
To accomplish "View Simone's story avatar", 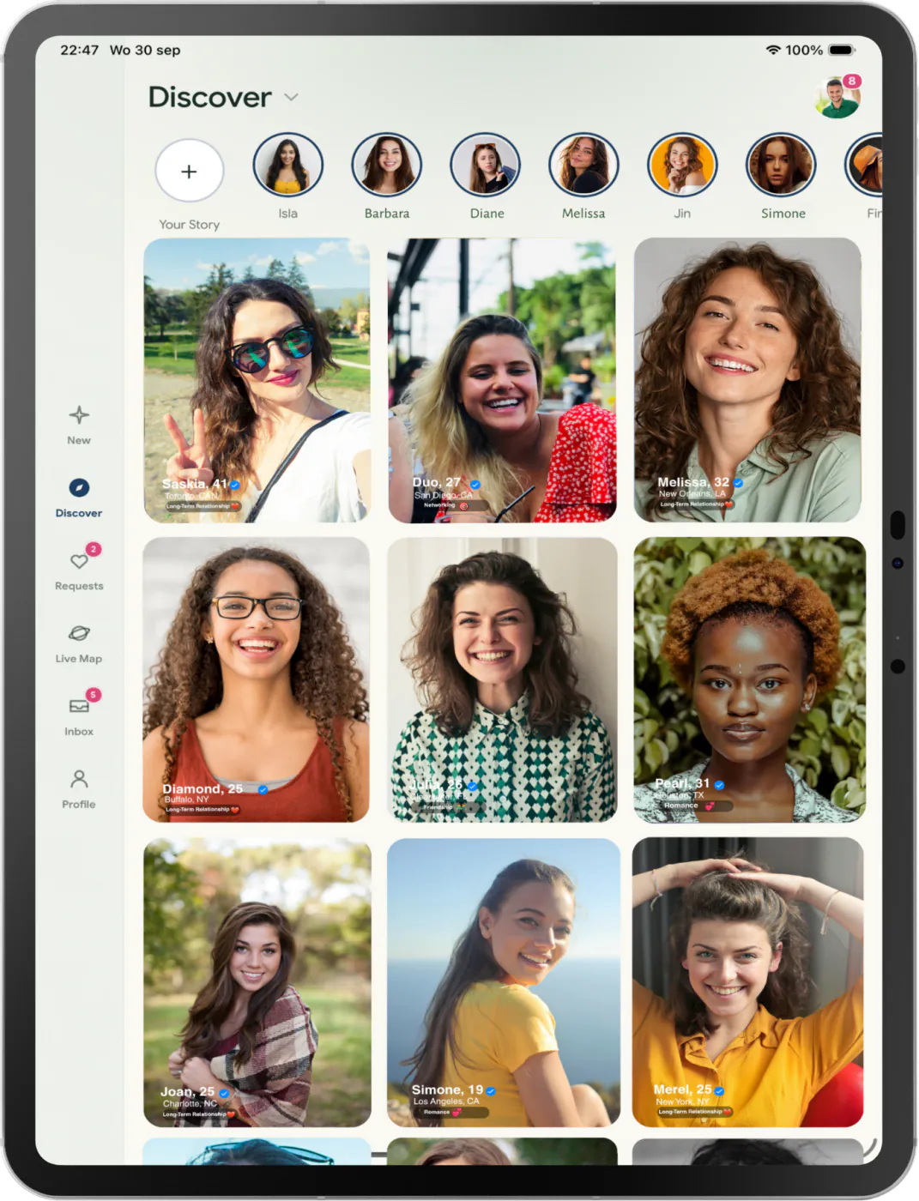I will (x=782, y=165).
